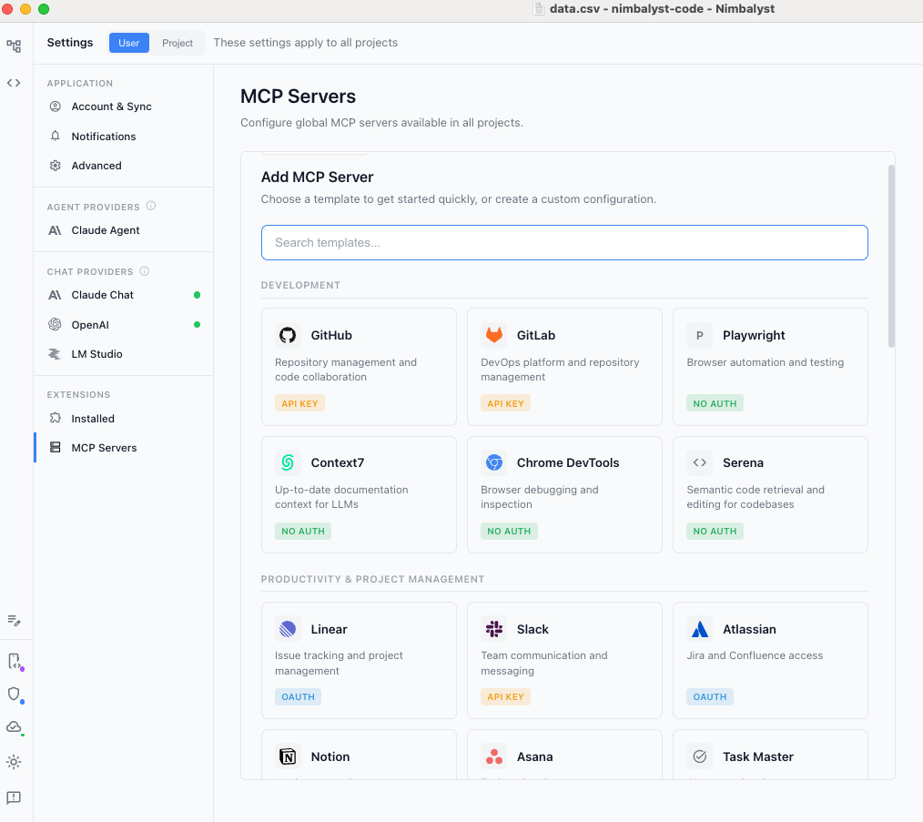
Task: Open OpenAI provider settings
Action: point(124,324)
